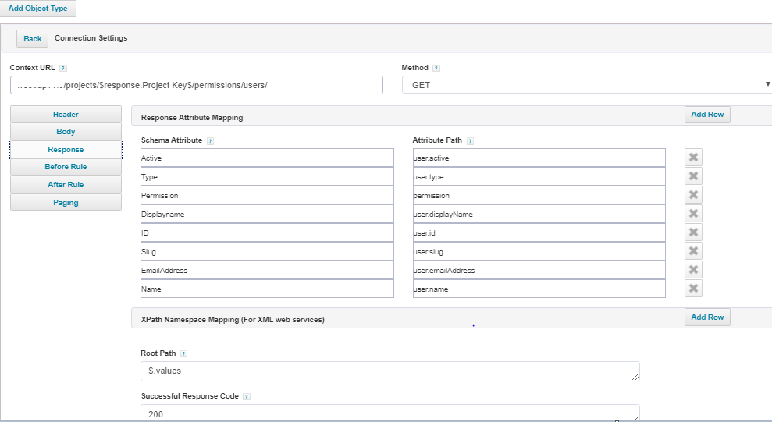Remove the Displayname mapping row
The height and width of the screenshot is (422, 772).
(x=693, y=214)
